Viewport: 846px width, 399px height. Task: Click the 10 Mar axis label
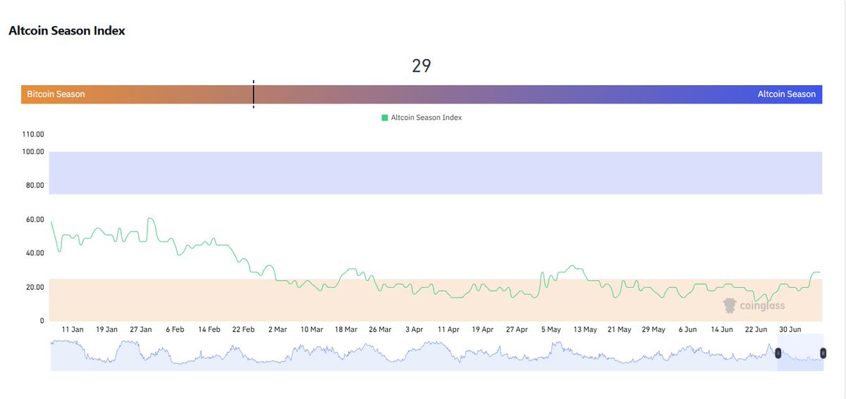(x=312, y=329)
